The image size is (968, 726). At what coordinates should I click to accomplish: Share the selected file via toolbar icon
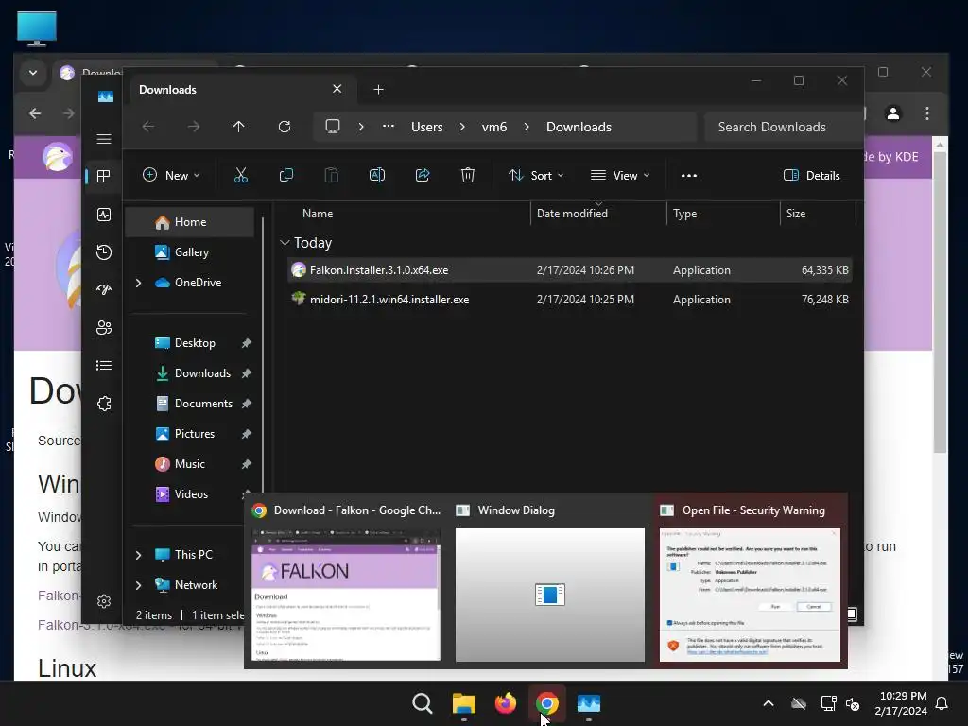423,175
